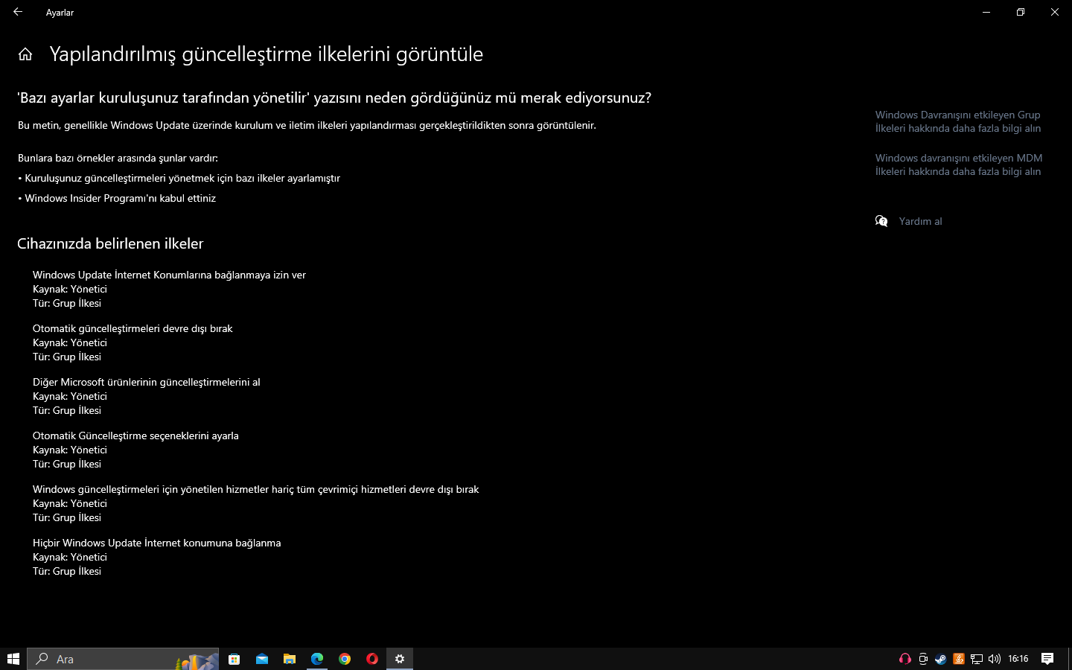Image resolution: width=1072 pixels, height=670 pixels.
Task: Launch Google Chrome from the taskbar
Action: (x=345, y=659)
